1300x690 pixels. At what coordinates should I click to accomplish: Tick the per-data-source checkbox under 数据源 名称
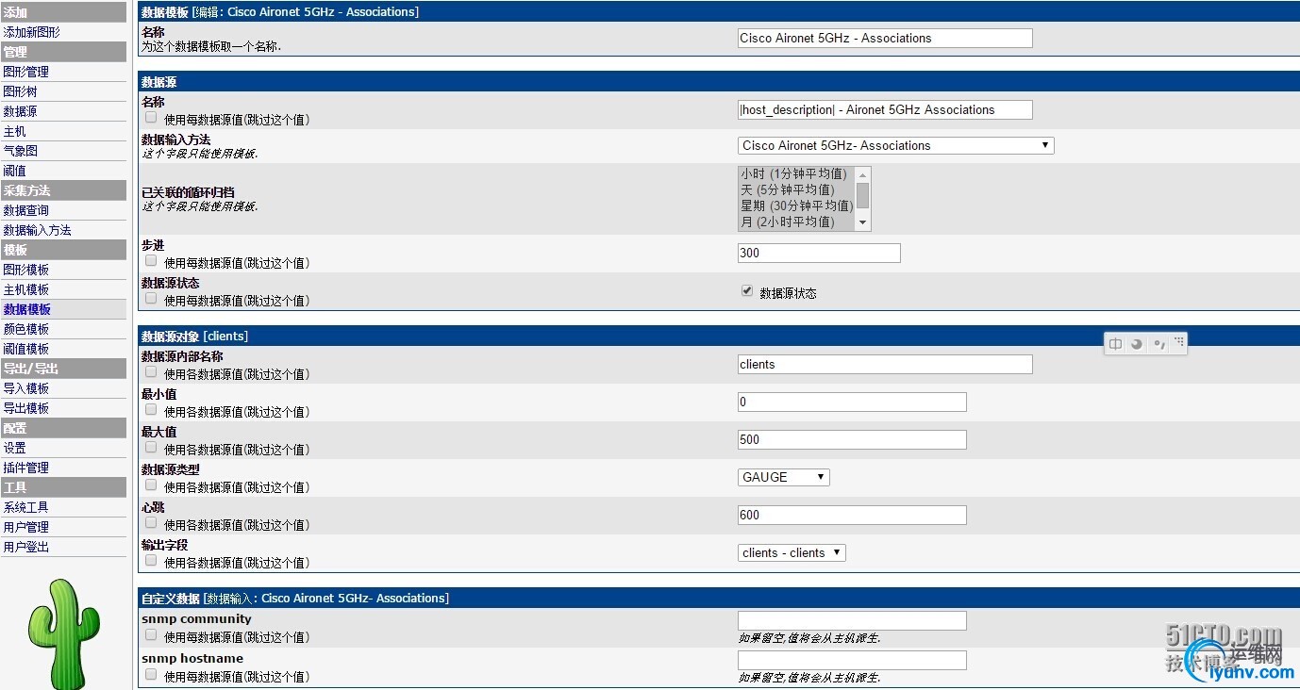(x=151, y=118)
